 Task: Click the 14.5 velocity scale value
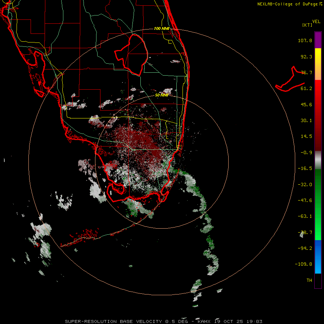click(306, 136)
